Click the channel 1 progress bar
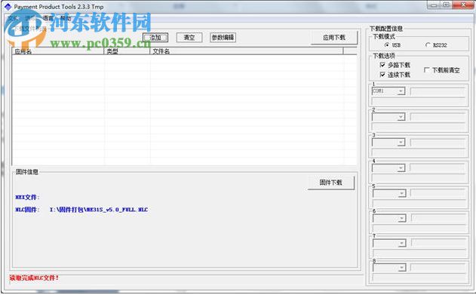476x295 pixels. pyautogui.click(x=419, y=101)
